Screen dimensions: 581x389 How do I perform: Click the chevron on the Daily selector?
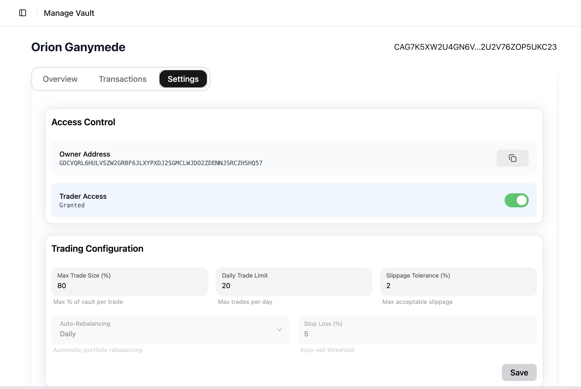pos(279,330)
